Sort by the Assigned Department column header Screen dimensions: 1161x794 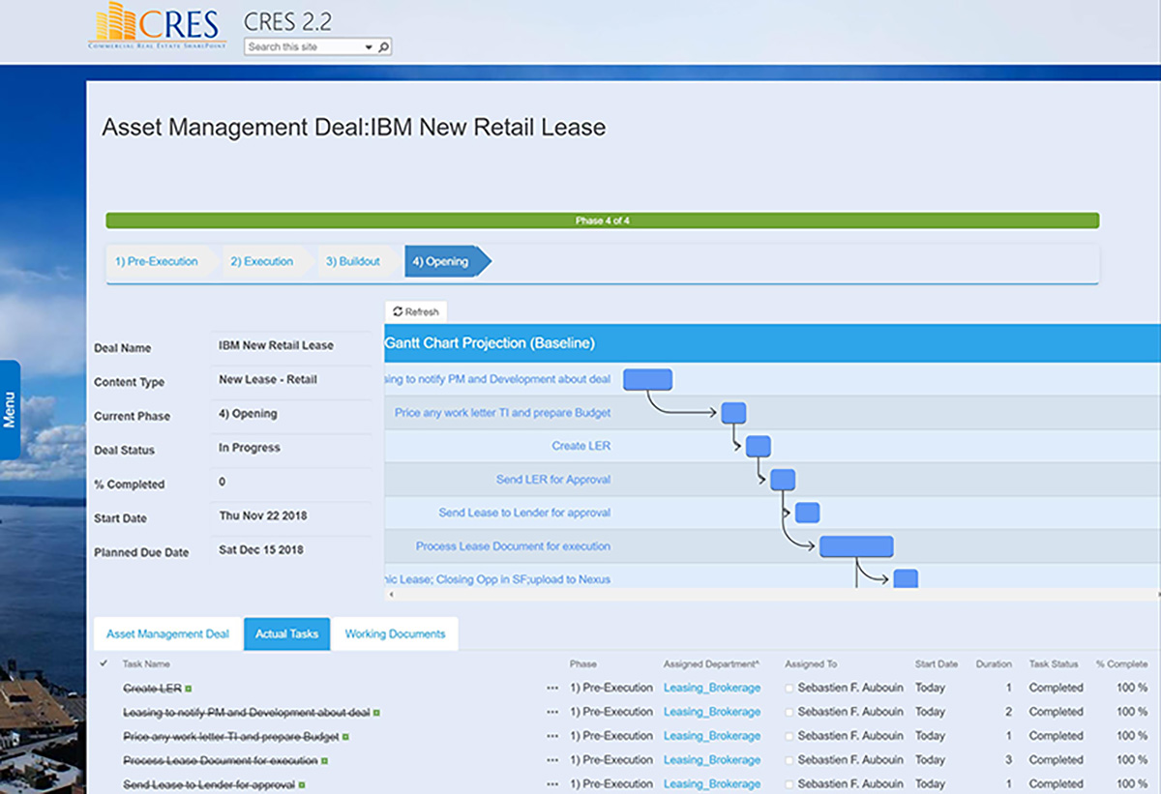[x=711, y=664]
